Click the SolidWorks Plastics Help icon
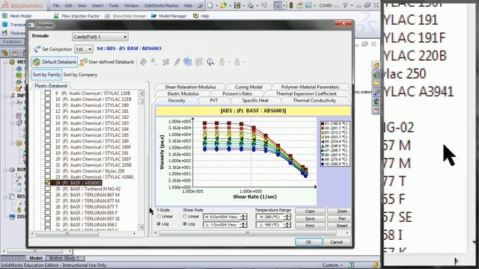This screenshot has width=479, height=269. click(196, 16)
